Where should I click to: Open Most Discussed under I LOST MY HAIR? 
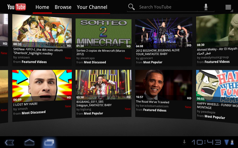34,112
